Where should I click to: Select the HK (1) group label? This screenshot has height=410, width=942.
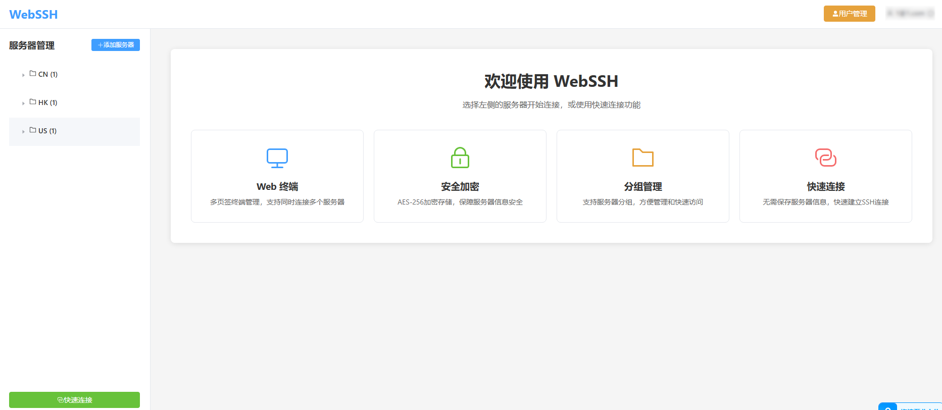(48, 102)
